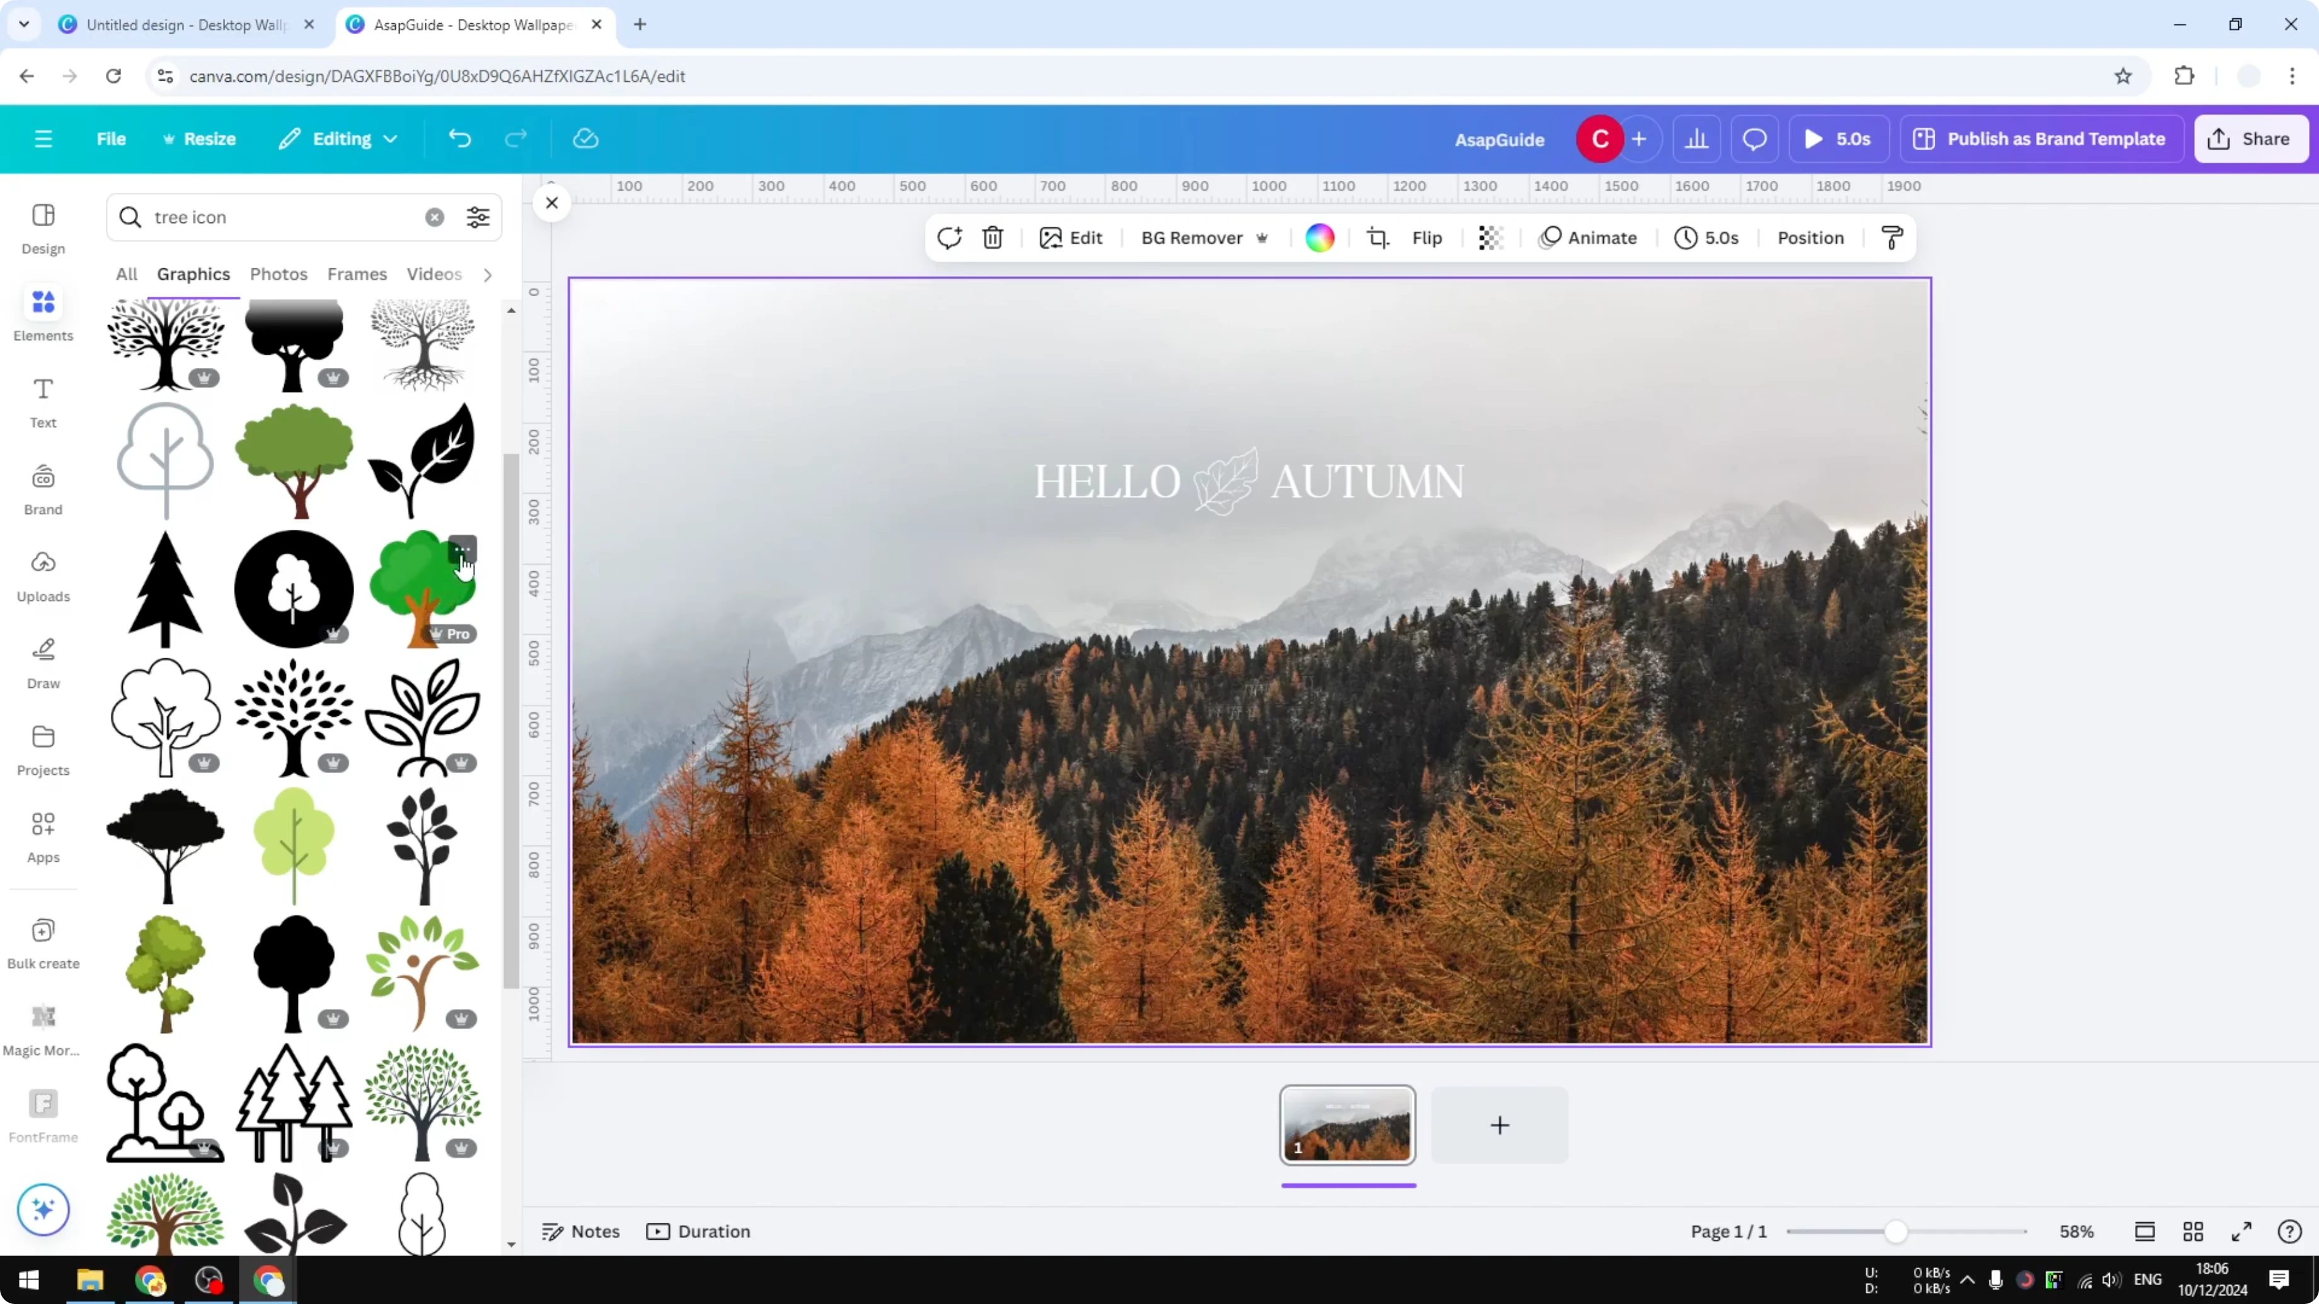Select the page 1 thumbnail
Viewport: 2319px width, 1304px height.
tap(1347, 1125)
